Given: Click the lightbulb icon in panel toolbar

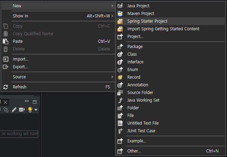Looking at the screenshot, I should pyautogui.click(x=30, y=110).
